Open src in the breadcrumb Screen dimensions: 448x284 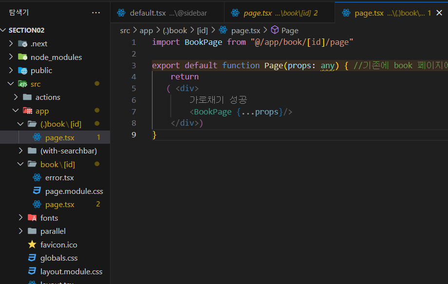(x=125, y=31)
